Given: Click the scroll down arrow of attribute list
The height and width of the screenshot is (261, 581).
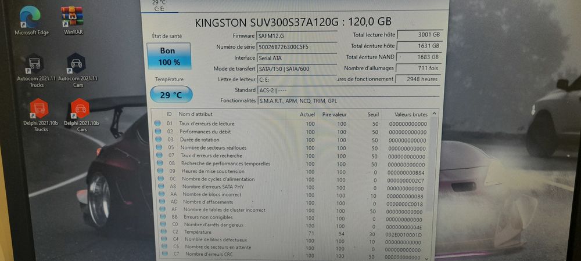Looking at the screenshot, I should (x=426, y=259).
